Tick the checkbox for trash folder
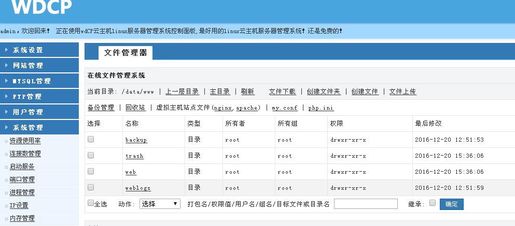Screen dimensions: 515x226 (x=91, y=155)
